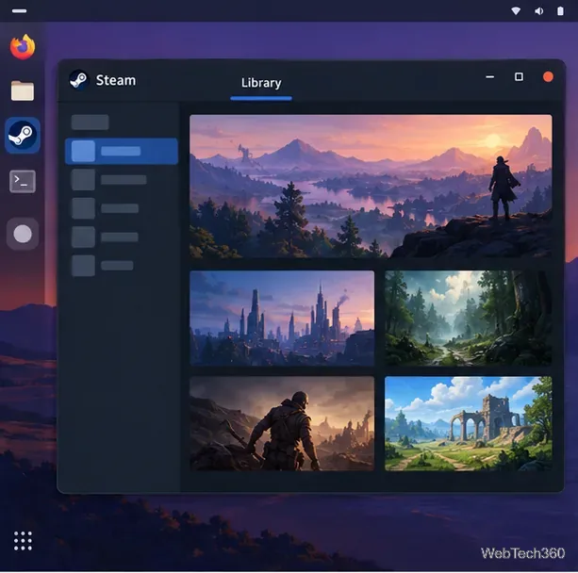Click the sidebar header placeholder above list

click(x=90, y=122)
